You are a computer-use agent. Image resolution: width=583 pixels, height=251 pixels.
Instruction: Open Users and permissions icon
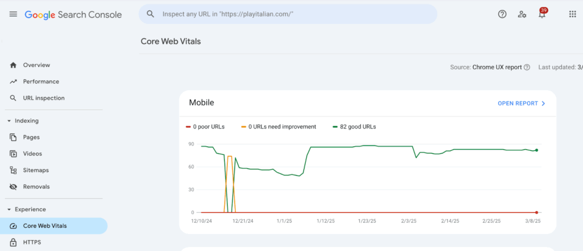pos(522,14)
